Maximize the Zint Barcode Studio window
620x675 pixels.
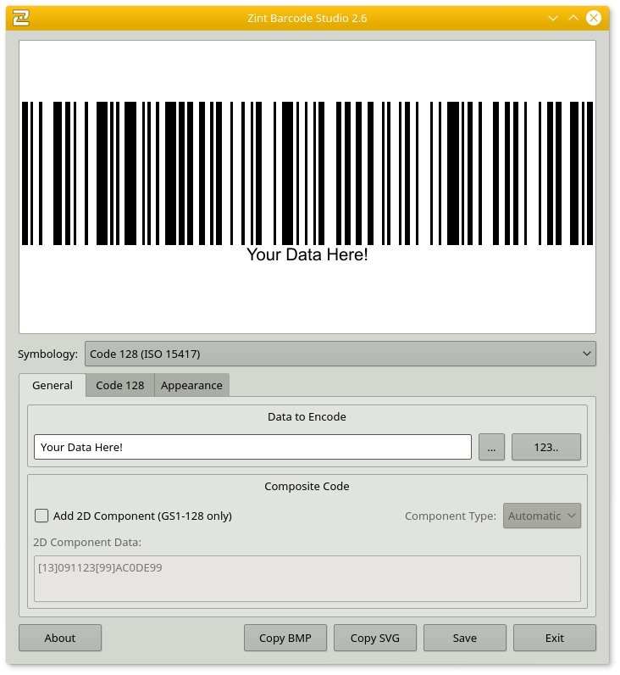(573, 18)
